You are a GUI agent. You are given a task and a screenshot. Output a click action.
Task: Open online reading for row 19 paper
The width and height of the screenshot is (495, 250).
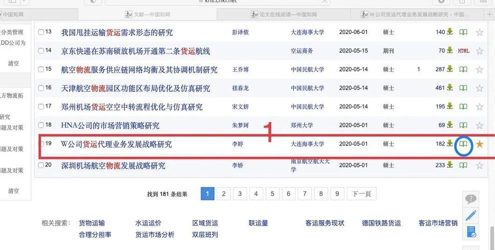point(463,144)
